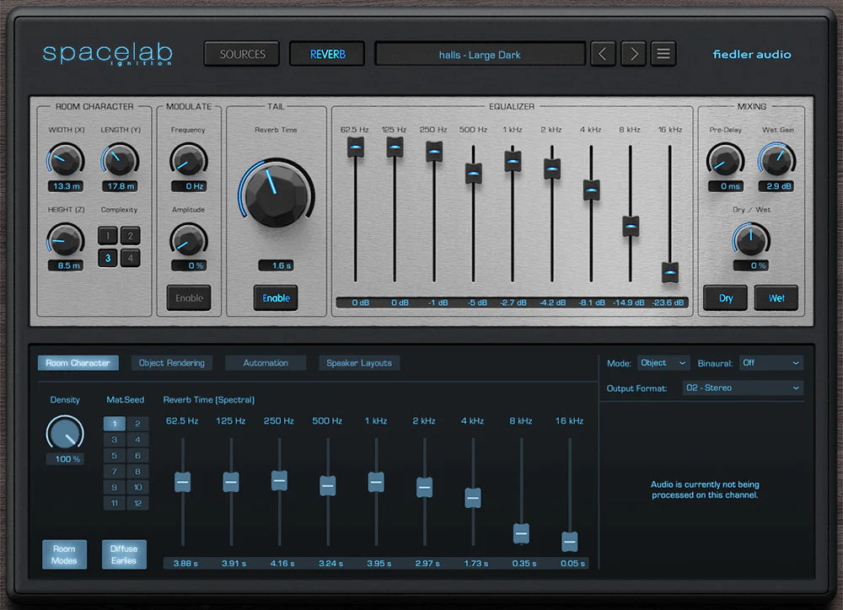Image resolution: width=843 pixels, height=610 pixels.
Task: Go to the next preset with right arrow
Action: [633, 55]
